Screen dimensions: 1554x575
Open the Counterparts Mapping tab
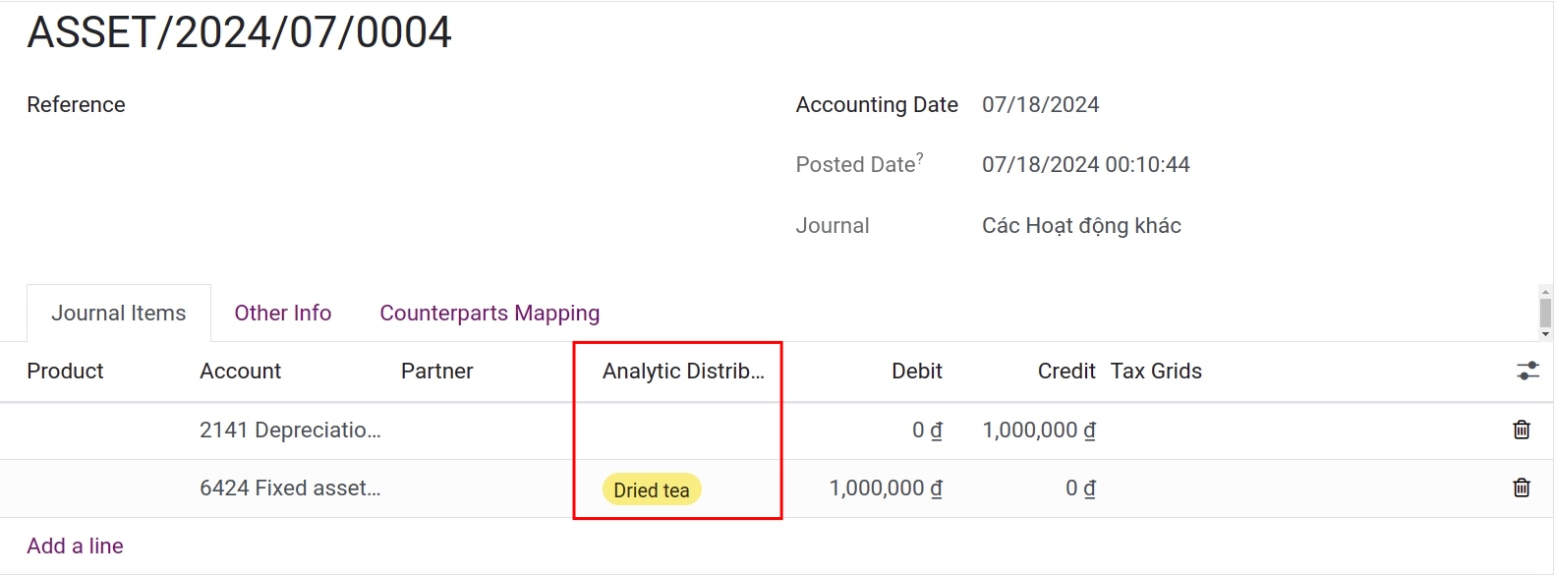pyautogui.click(x=489, y=313)
